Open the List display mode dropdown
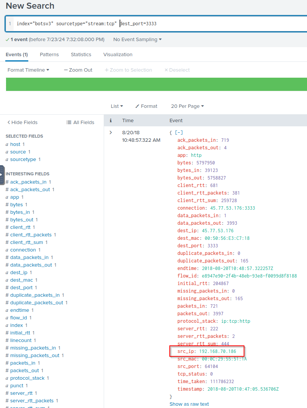 pos(117,106)
